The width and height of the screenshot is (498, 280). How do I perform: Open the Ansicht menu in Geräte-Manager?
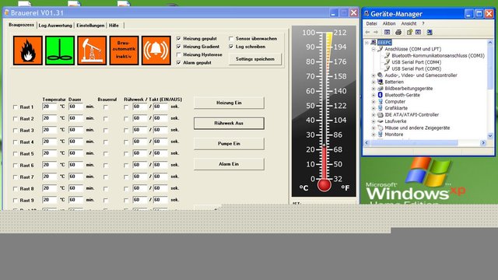pyautogui.click(x=409, y=23)
